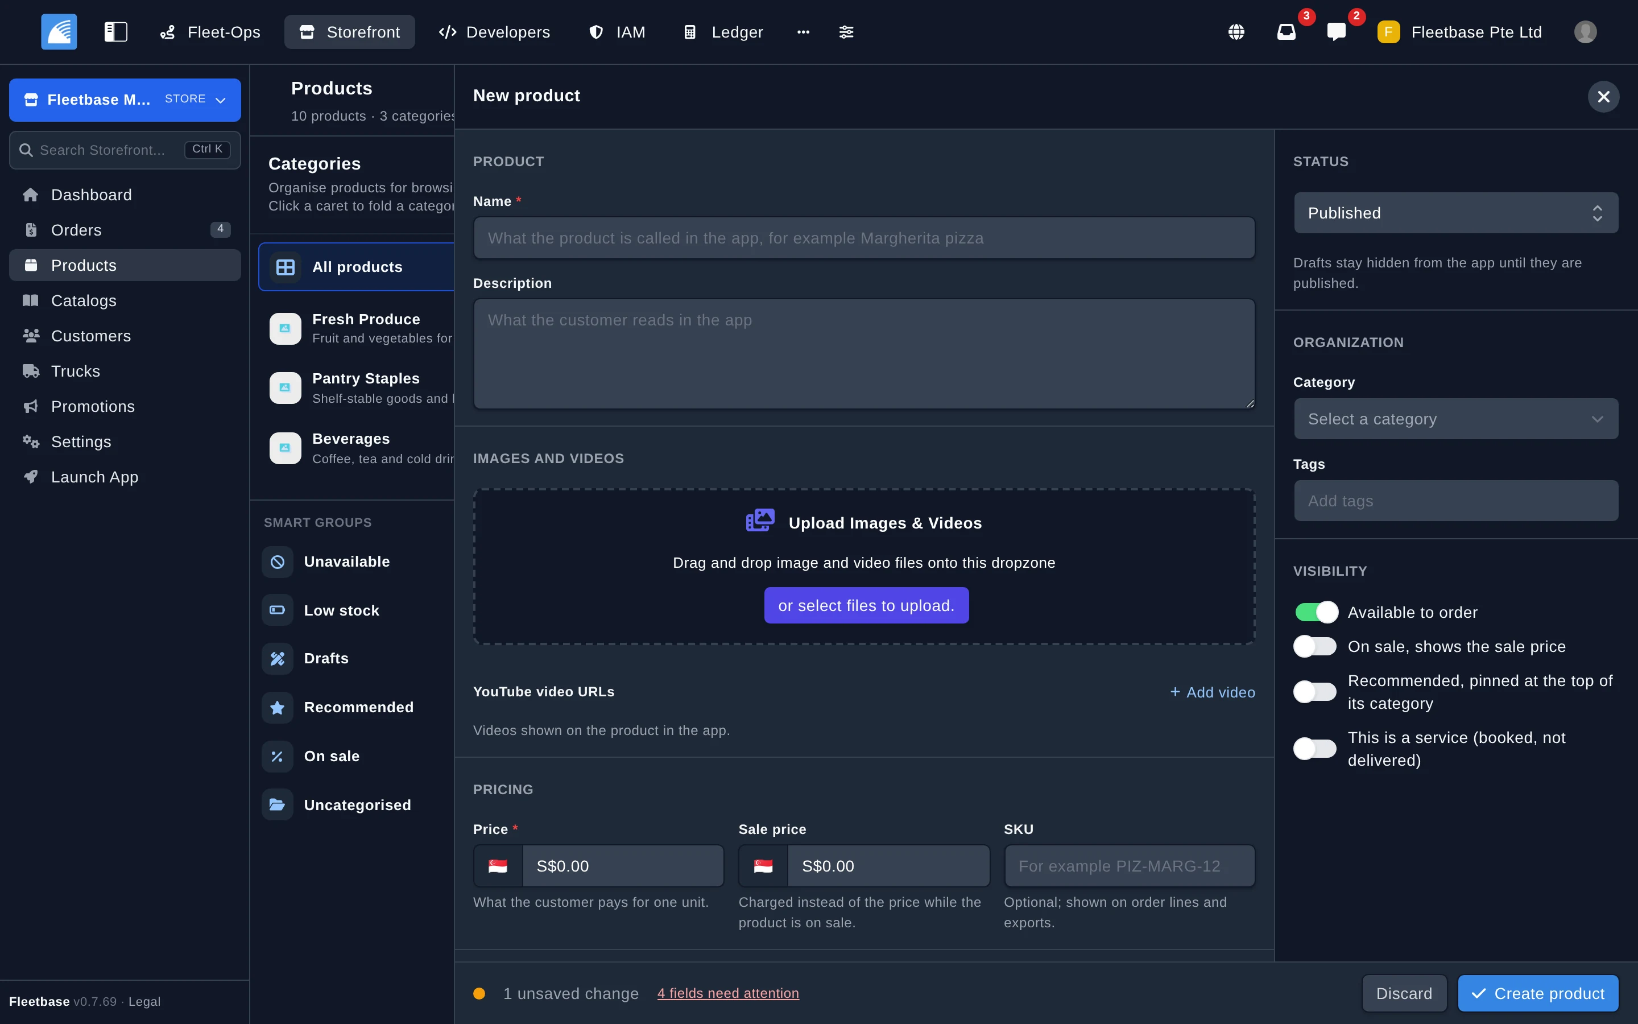1638x1024 pixels.
Task: Click the Price amount field
Action: tap(623, 866)
